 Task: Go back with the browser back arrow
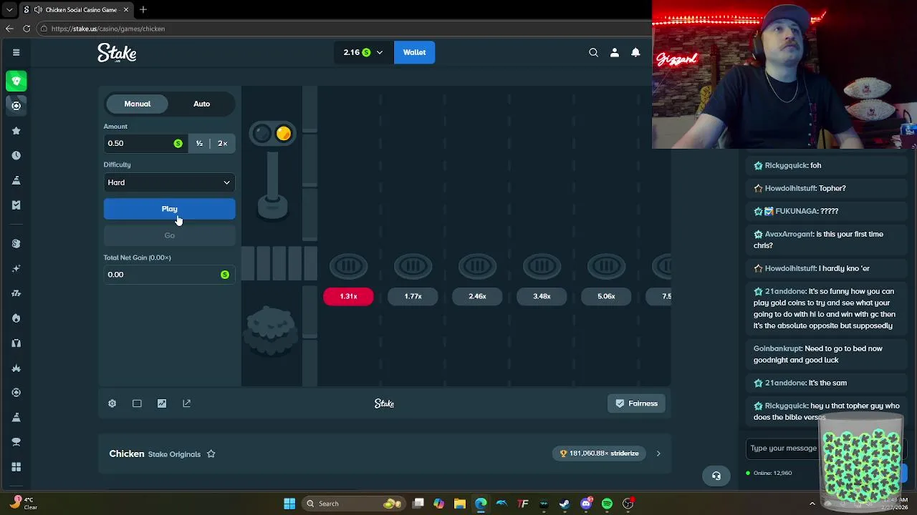[x=9, y=29]
